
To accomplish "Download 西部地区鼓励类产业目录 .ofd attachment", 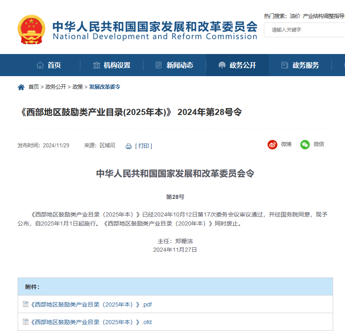I will point(91,322).
